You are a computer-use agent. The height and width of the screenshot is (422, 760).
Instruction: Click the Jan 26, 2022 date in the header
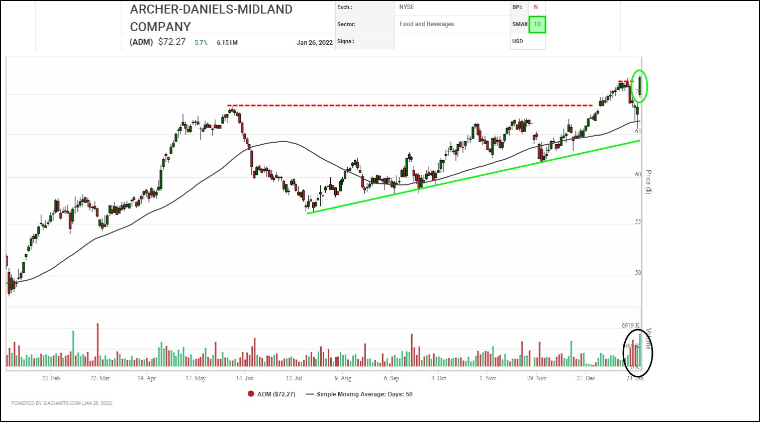coord(315,43)
